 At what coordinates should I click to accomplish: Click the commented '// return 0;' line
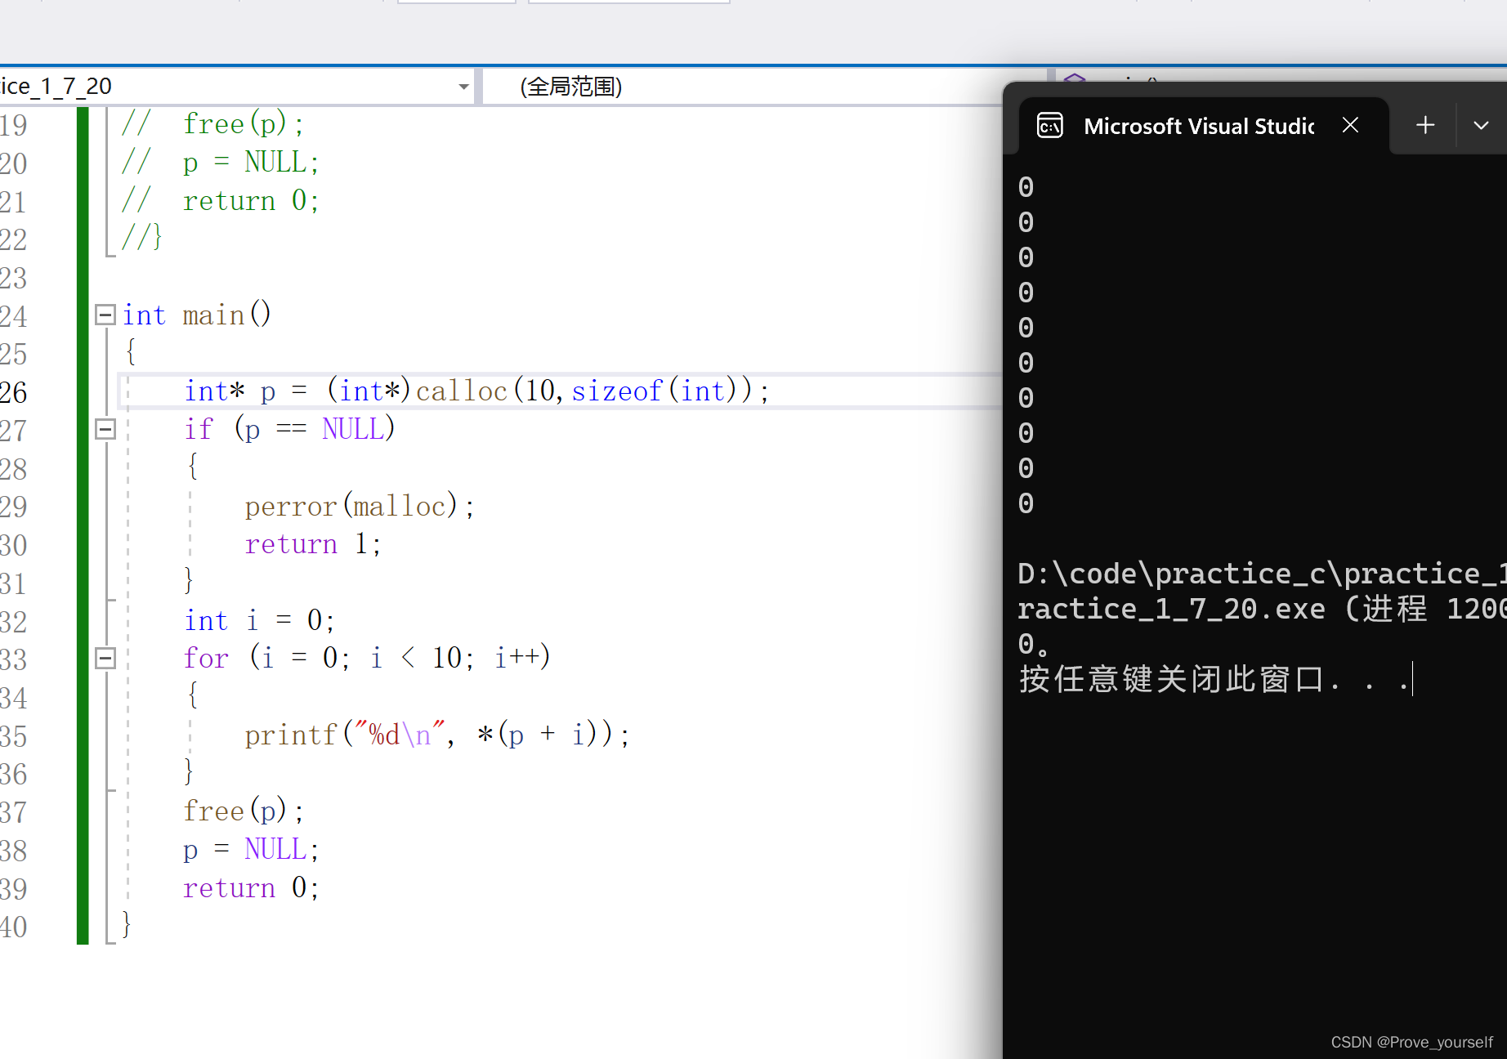220,201
